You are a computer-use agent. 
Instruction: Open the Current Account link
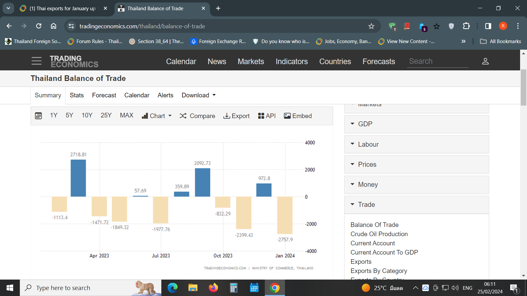(x=373, y=243)
